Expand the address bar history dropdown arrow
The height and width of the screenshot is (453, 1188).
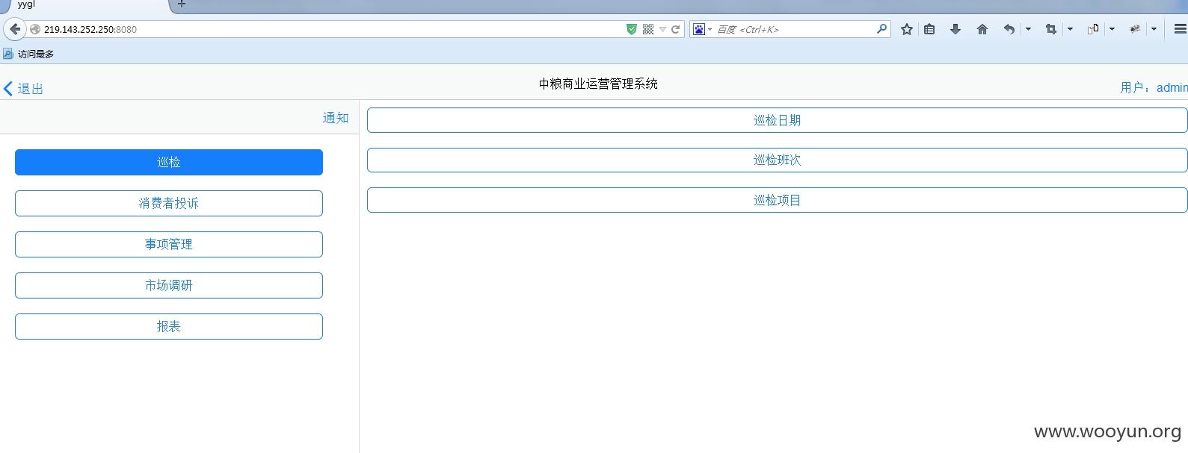pos(662,30)
